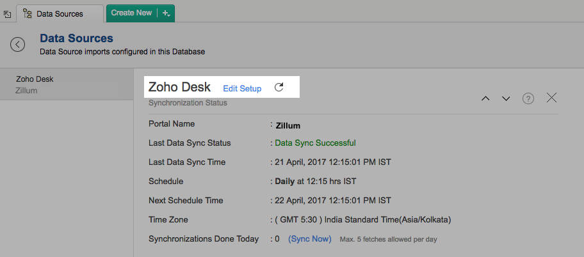Click the Create New button
This screenshot has width=584, height=257.
pyautogui.click(x=131, y=13)
